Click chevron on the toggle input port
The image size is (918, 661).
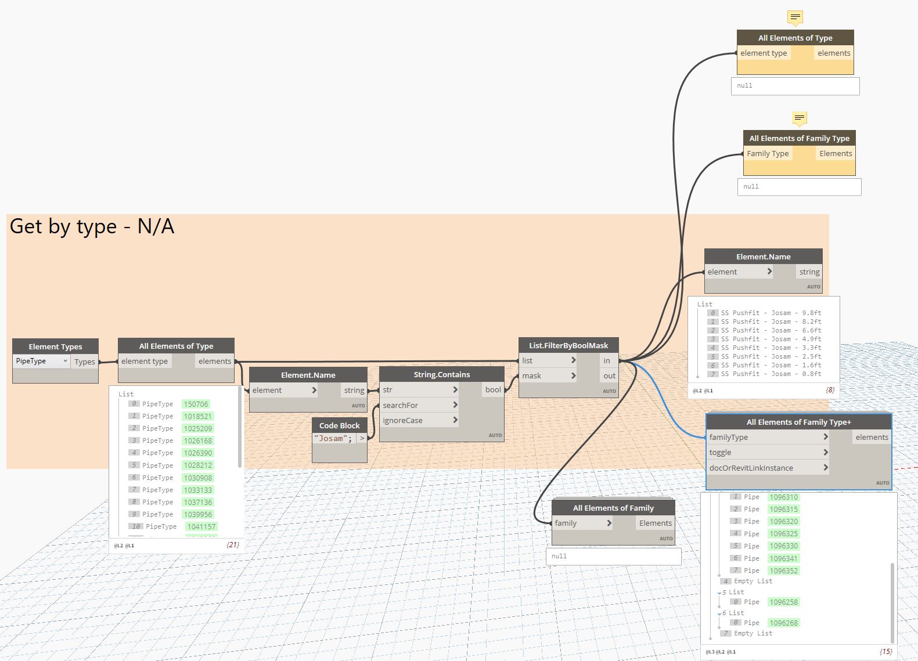point(826,452)
